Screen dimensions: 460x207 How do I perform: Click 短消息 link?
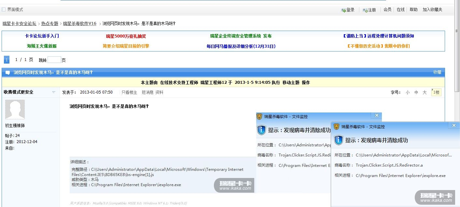pos(147,92)
